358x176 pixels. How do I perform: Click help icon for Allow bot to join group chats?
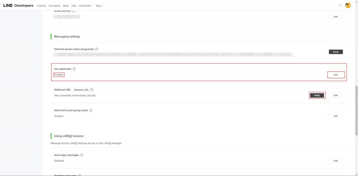(91, 110)
